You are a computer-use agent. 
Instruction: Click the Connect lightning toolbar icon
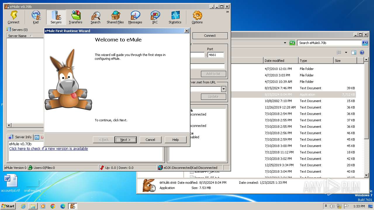[x=13, y=17]
